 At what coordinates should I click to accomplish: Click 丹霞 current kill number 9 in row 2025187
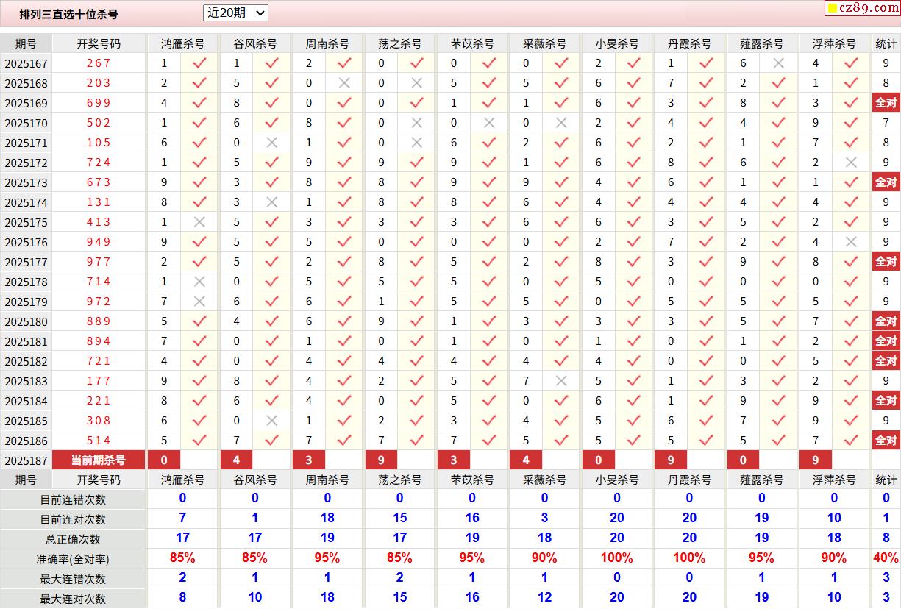click(x=671, y=460)
